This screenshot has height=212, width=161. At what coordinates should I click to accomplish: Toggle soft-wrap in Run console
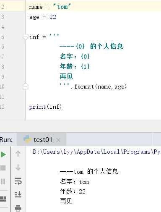[18, 181]
